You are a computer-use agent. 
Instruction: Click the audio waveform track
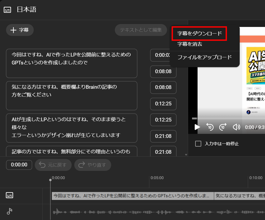[x=159, y=212]
